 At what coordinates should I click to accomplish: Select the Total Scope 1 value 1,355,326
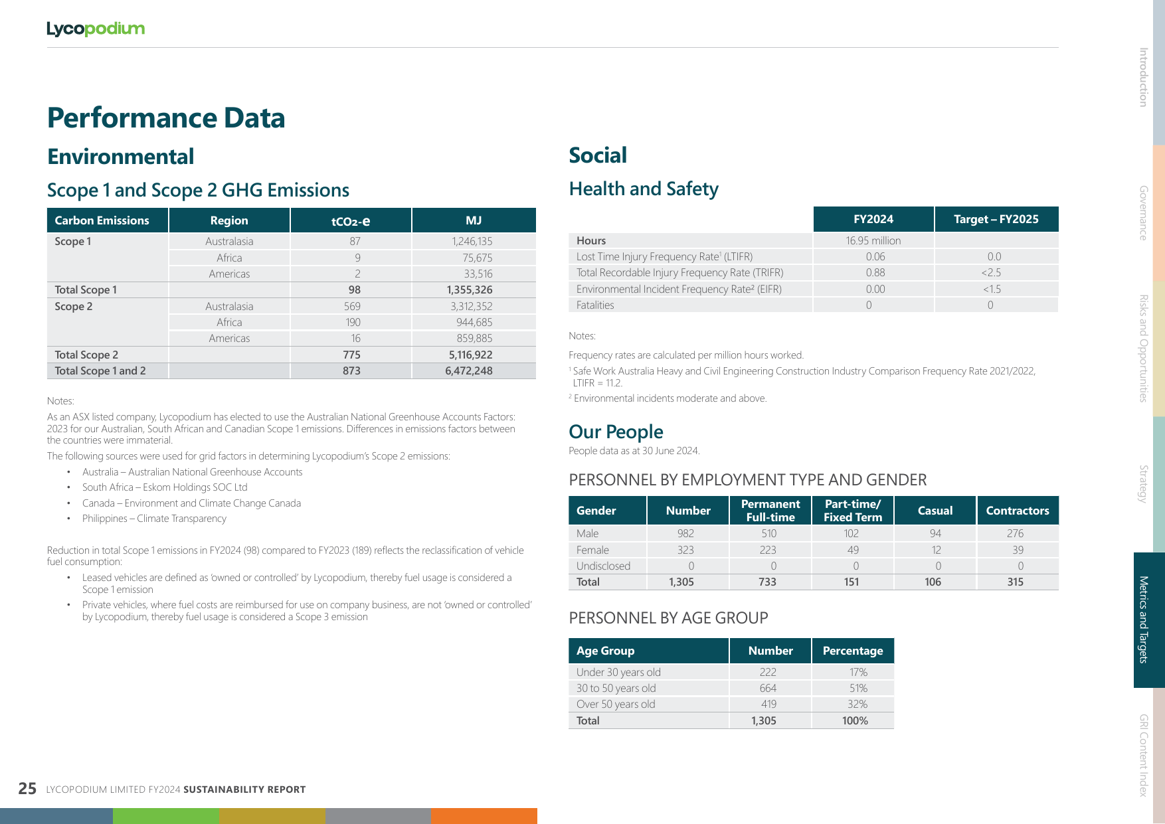470,290
